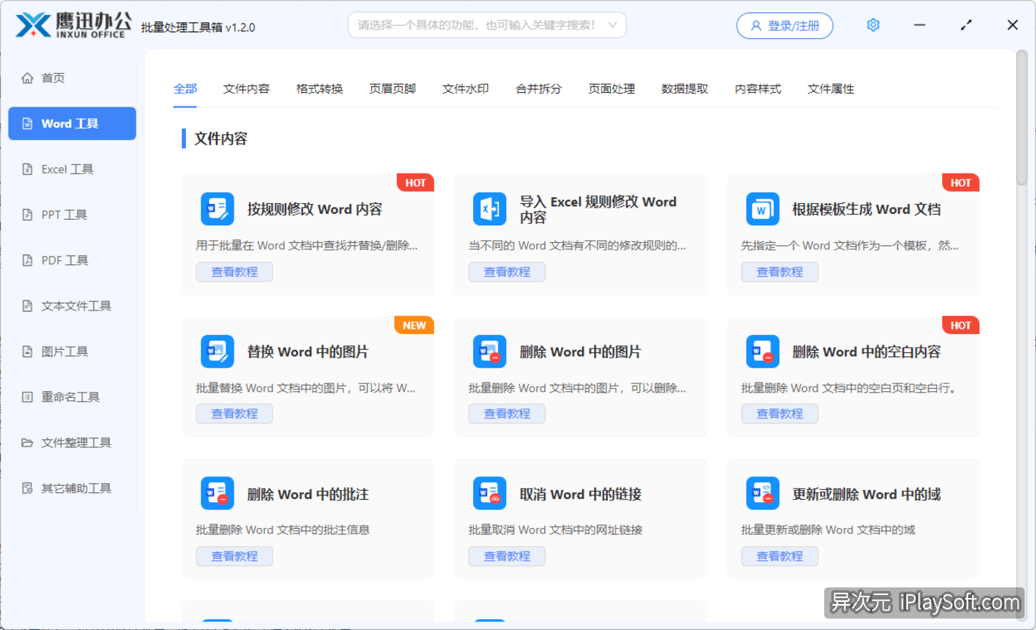
Task: Switch to the 格式转换 tab
Action: pyautogui.click(x=319, y=89)
